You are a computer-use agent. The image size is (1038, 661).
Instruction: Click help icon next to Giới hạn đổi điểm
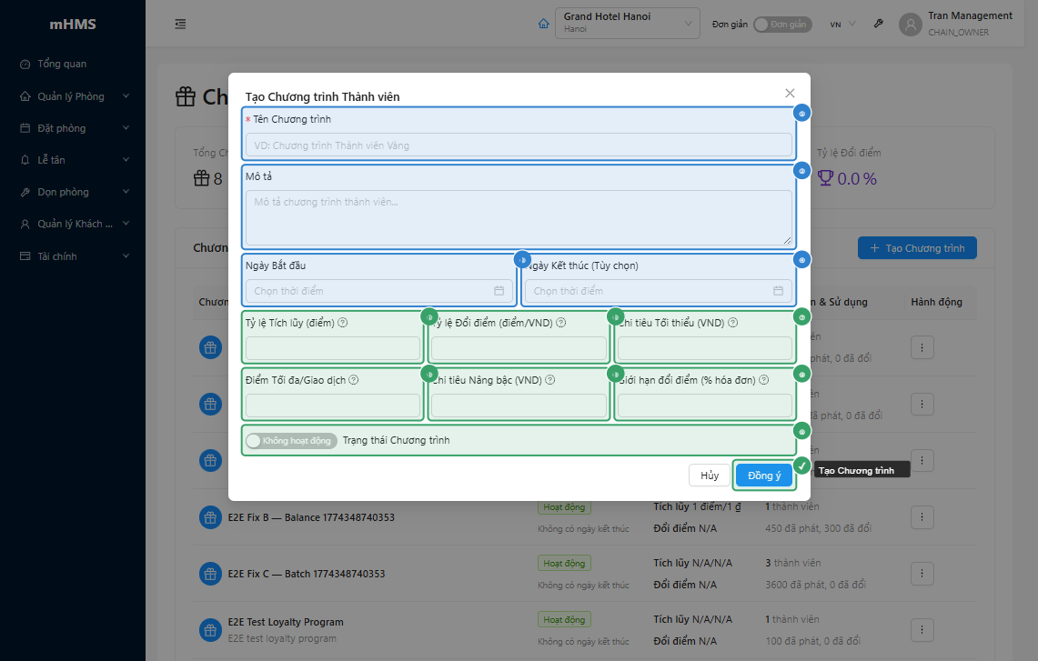(x=762, y=380)
